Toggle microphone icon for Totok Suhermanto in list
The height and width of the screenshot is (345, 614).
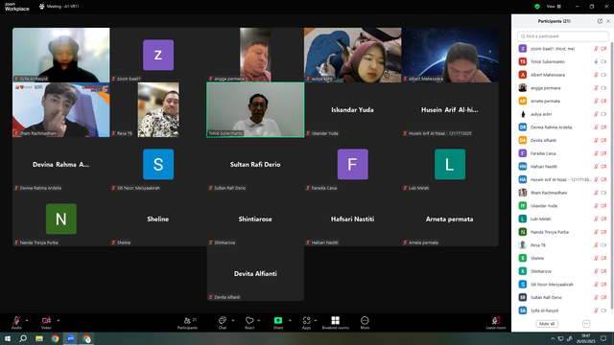[596, 61]
